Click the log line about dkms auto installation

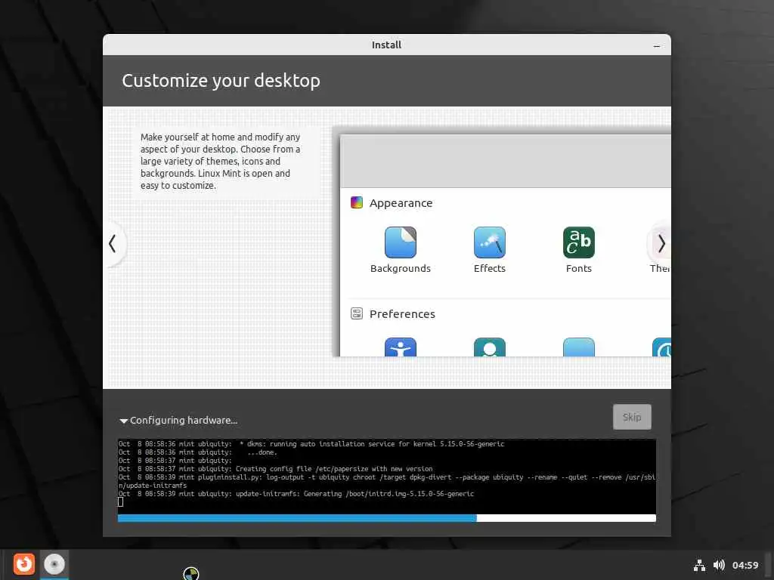click(x=311, y=444)
